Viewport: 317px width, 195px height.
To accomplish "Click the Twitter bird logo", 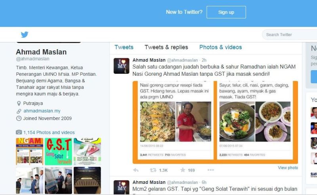I will click(25, 34).
